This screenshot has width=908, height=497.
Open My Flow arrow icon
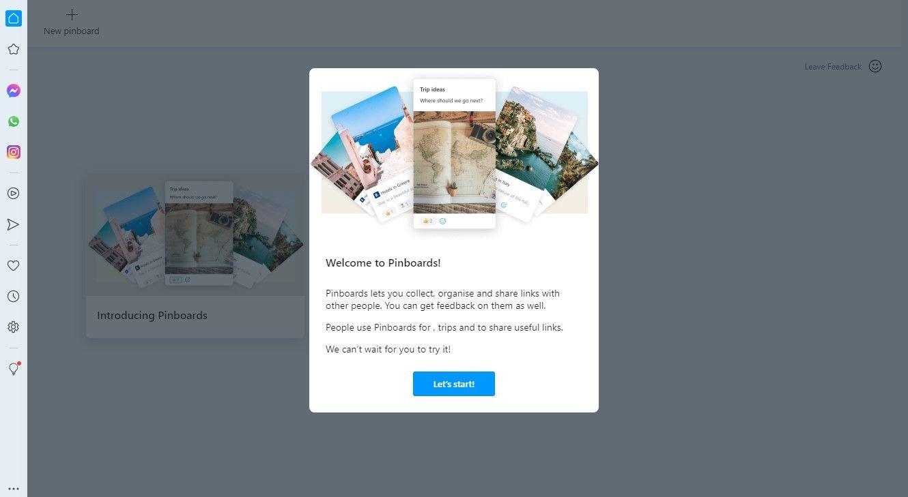[13, 224]
